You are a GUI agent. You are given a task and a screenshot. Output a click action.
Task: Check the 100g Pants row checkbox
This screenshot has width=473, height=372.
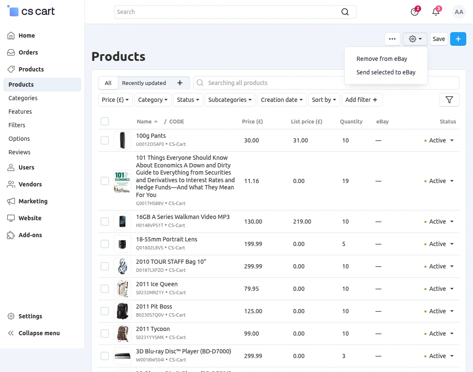(105, 140)
